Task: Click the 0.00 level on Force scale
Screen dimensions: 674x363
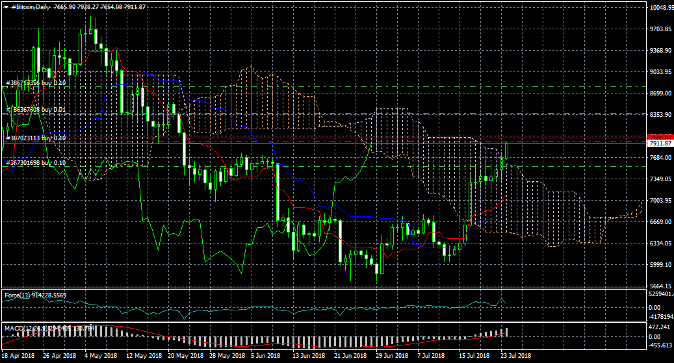Action: [655, 307]
